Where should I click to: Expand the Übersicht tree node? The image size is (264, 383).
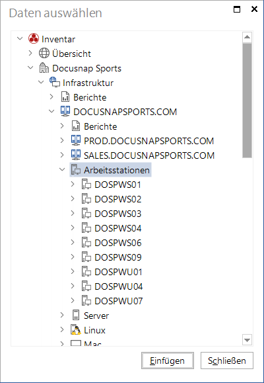(x=30, y=53)
